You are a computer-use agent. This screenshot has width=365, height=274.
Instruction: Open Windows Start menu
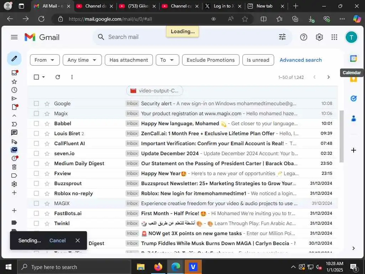coord(9,267)
